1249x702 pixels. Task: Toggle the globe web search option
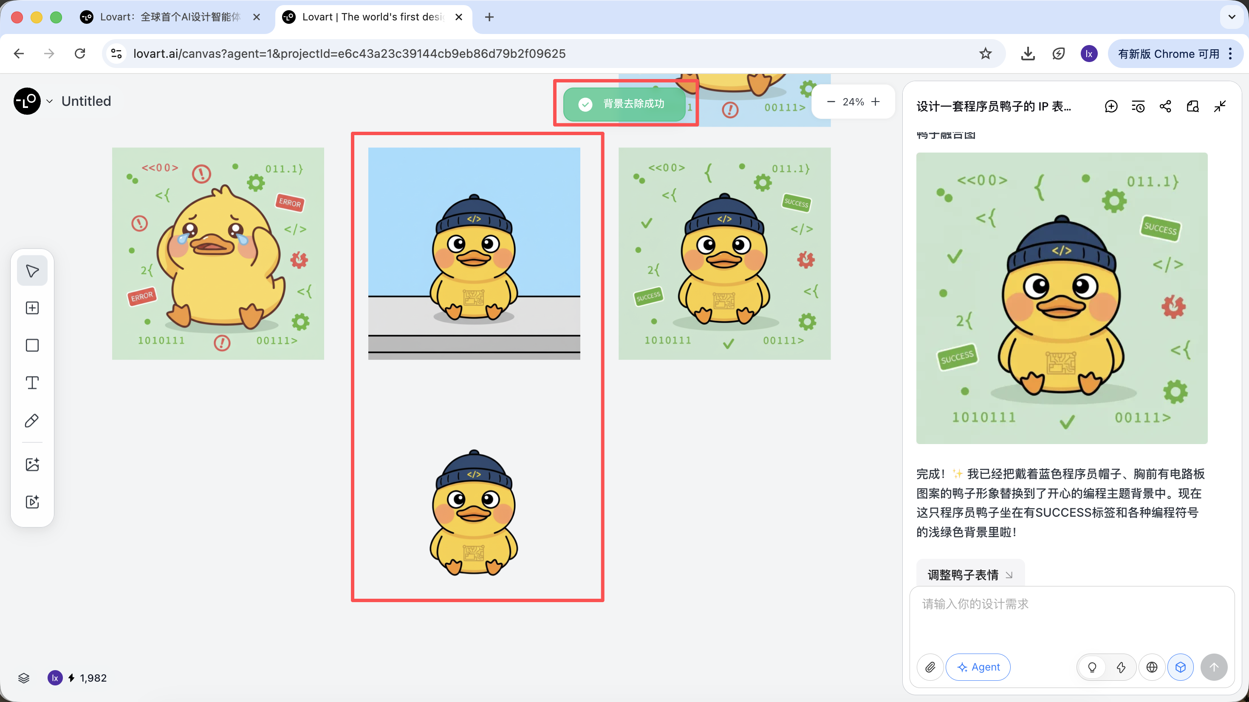pyautogui.click(x=1152, y=667)
